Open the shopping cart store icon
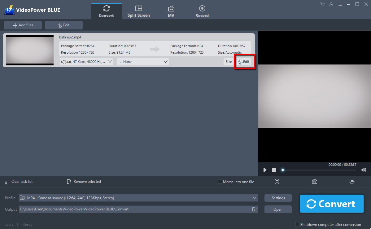 pos(322,4)
